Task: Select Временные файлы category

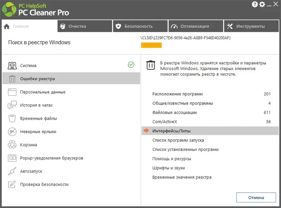Action: pos(71,118)
